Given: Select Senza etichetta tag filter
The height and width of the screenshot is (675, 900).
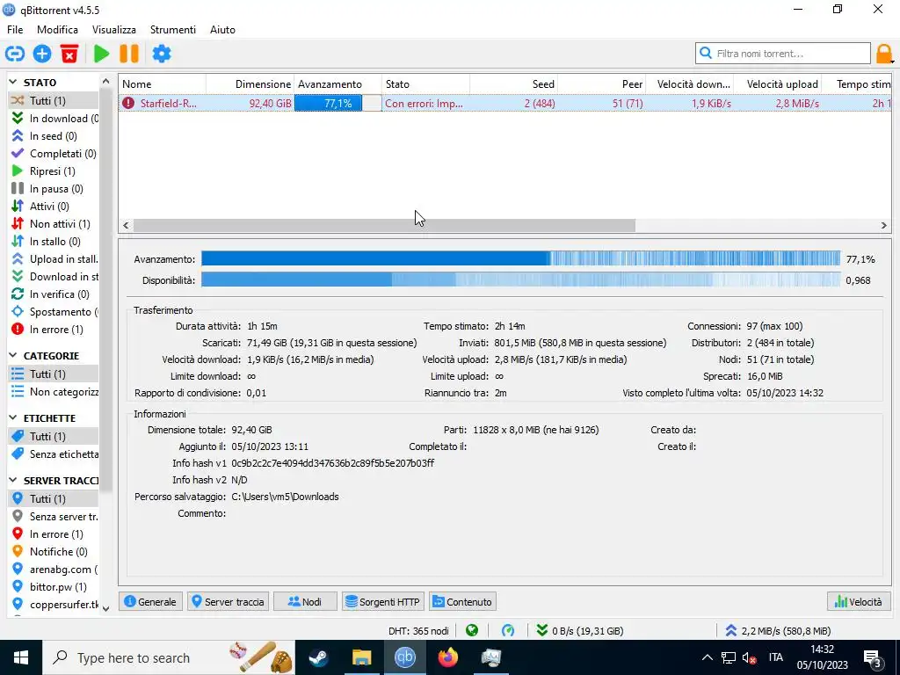Looking at the screenshot, I should click(x=54, y=454).
